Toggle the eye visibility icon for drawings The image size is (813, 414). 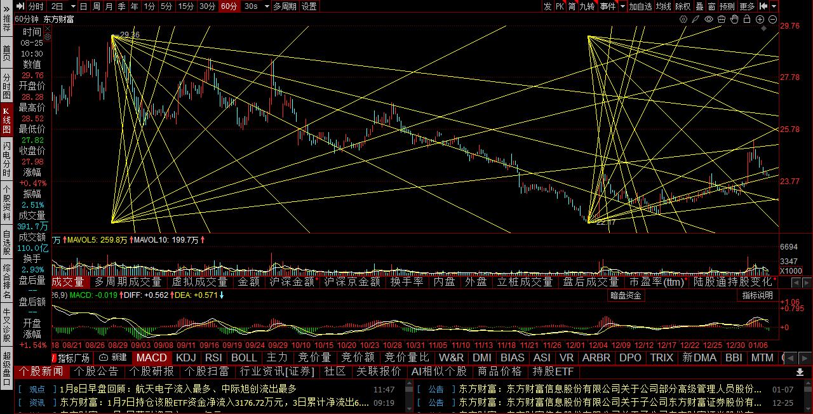(709, 19)
